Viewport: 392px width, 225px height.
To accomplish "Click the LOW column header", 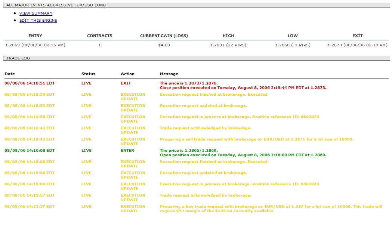I will (x=293, y=36).
